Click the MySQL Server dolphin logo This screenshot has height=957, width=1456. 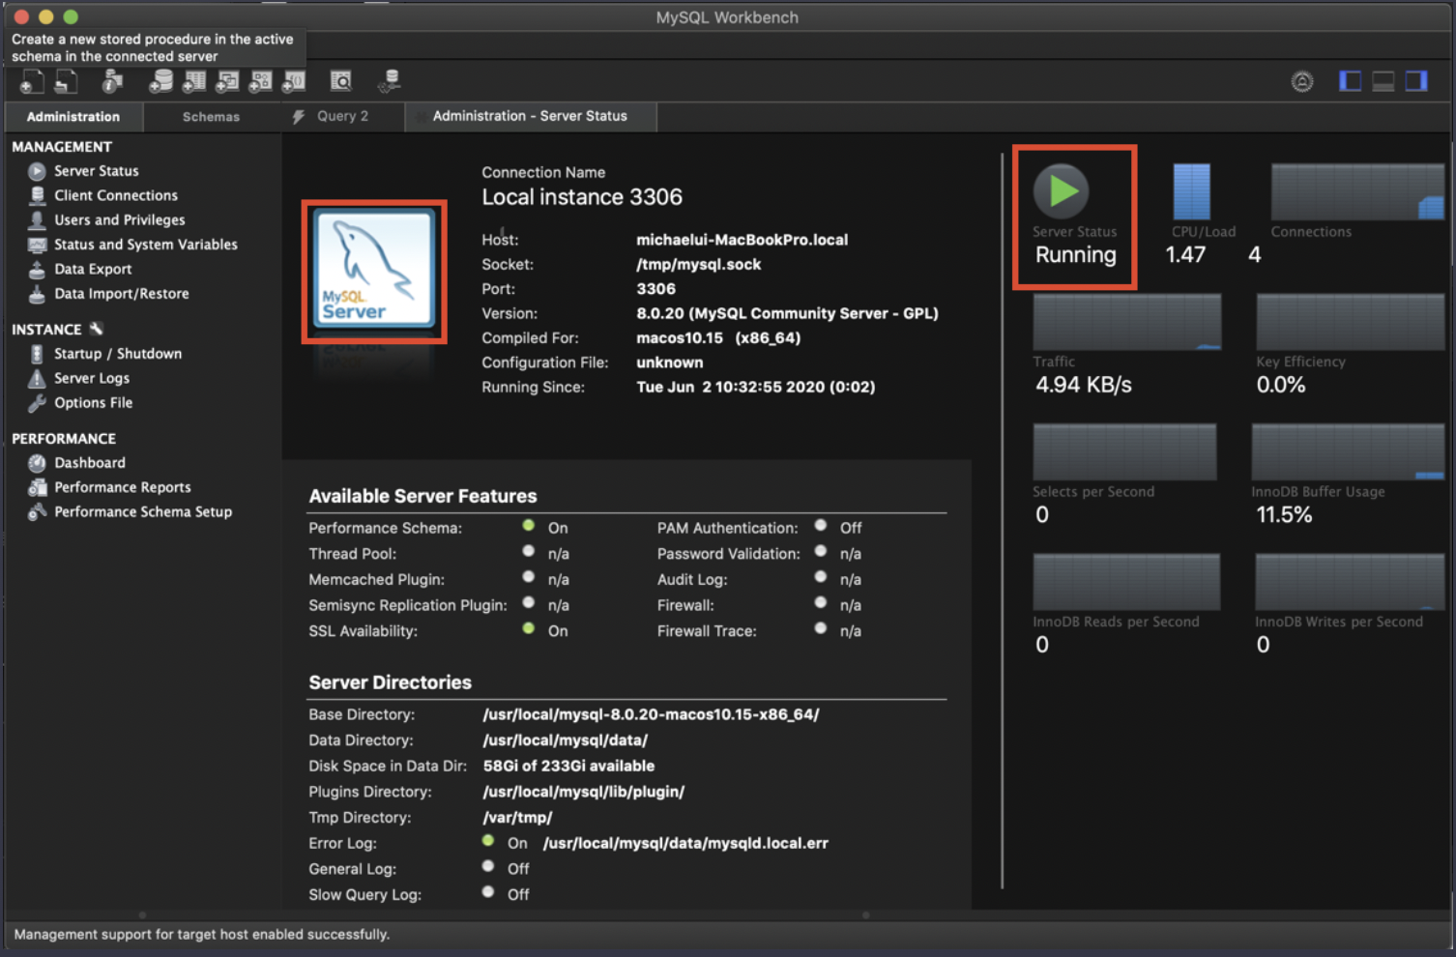point(374,272)
